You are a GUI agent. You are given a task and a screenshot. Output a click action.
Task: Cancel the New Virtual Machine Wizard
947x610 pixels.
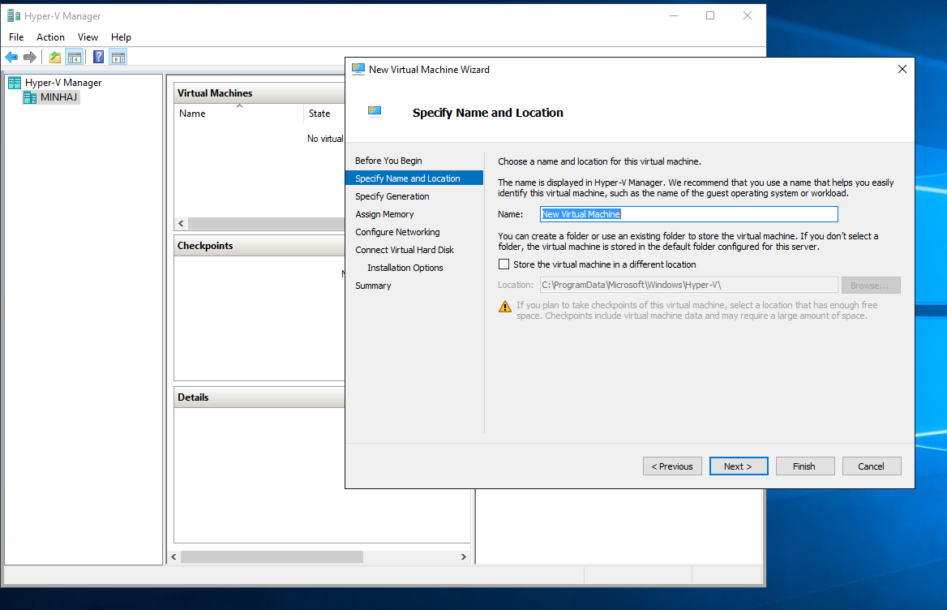[871, 466]
